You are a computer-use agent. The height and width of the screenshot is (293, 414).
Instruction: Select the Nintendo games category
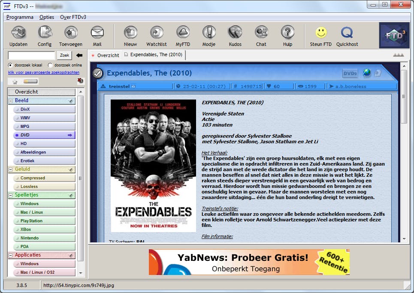click(44, 238)
